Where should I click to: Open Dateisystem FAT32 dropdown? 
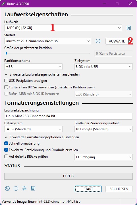33,129
